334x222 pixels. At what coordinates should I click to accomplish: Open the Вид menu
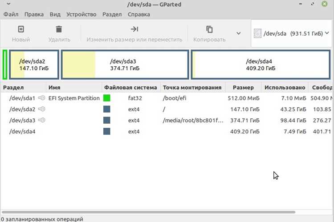coord(55,14)
